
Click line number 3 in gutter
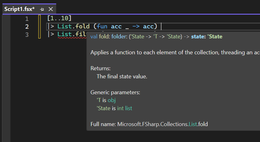(27, 34)
